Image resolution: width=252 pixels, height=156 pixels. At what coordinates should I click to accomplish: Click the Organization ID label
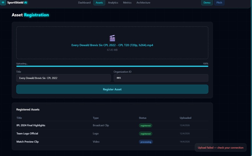pos(123,72)
